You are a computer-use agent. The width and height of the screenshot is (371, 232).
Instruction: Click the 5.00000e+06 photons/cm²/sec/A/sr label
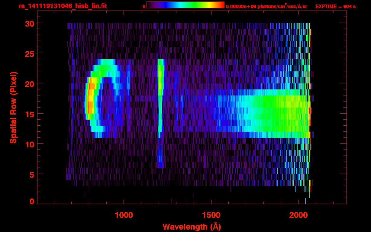coord(266,6)
